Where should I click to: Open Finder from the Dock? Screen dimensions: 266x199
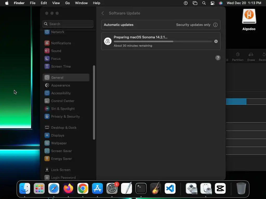tap(25, 188)
